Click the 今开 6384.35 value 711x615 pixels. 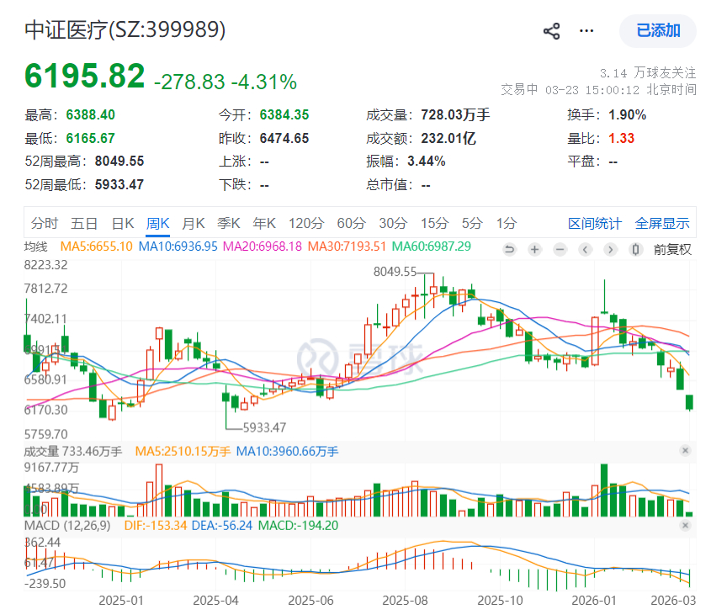(284, 114)
